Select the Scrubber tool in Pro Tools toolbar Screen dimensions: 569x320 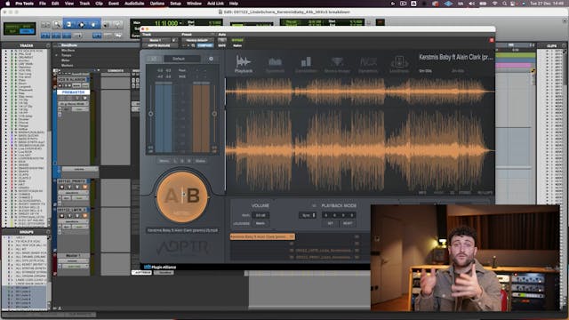pyautogui.click(x=106, y=25)
